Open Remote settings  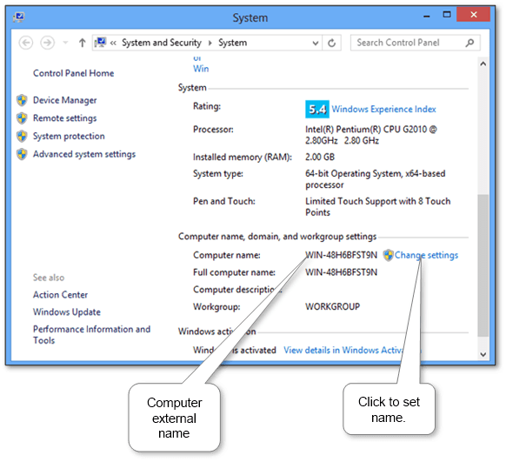[65, 118]
